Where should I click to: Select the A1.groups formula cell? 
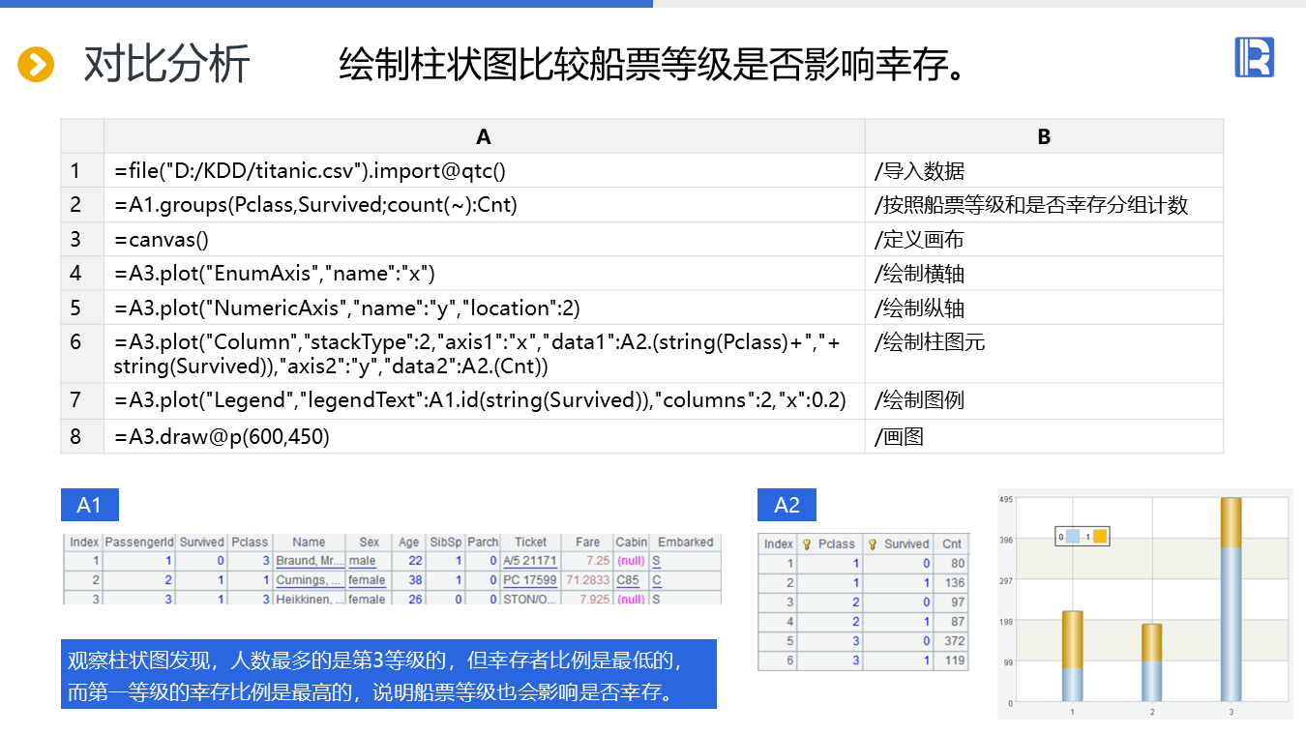point(485,205)
